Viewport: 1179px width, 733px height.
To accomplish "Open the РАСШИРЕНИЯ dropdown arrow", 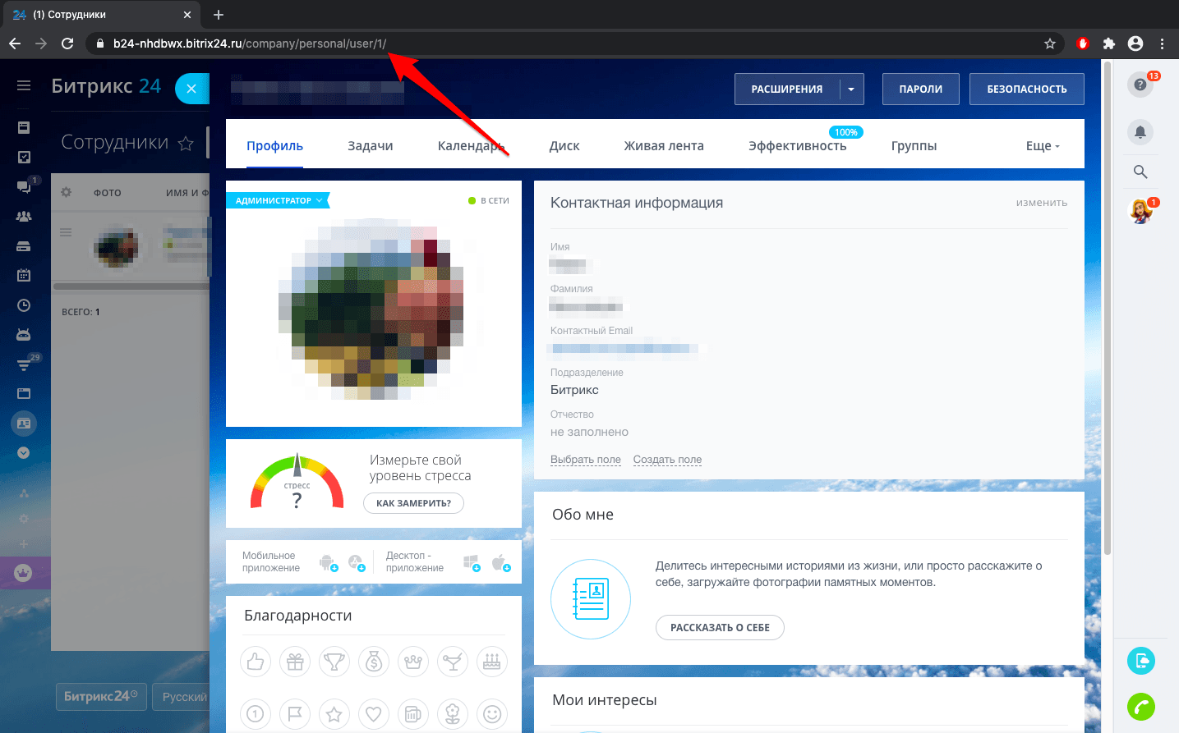I will click(x=852, y=89).
